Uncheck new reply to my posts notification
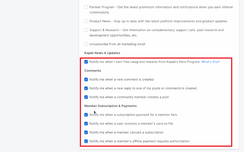The image size is (244, 152). (86, 88)
